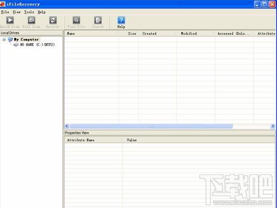Viewport: 277px width, 208px height.
Task: Click the NO NAME drive disk icon
Action: point(16,44)
